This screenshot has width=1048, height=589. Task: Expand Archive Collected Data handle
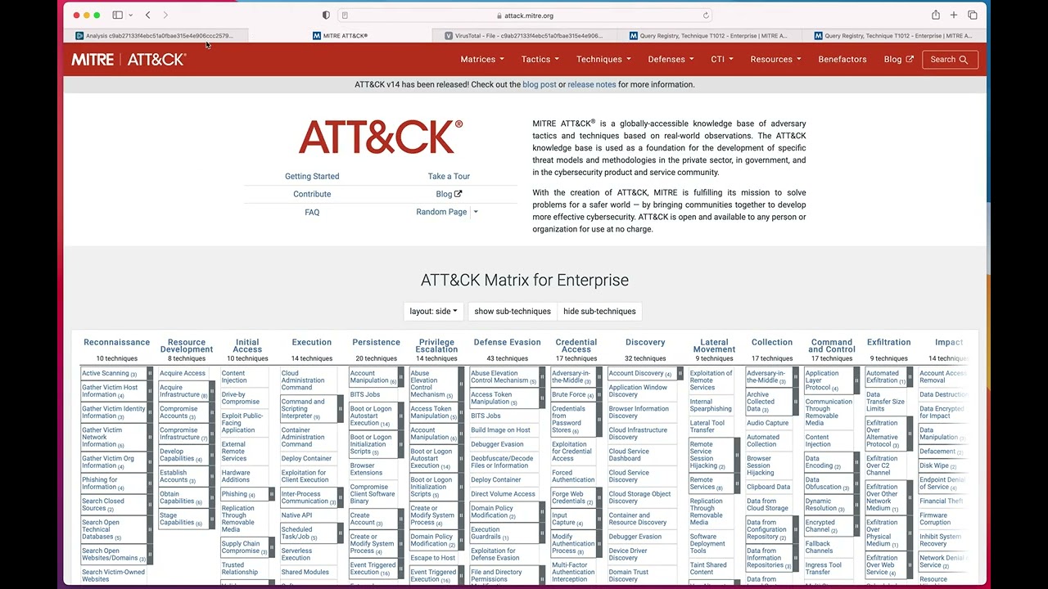[x=795, y=402]
